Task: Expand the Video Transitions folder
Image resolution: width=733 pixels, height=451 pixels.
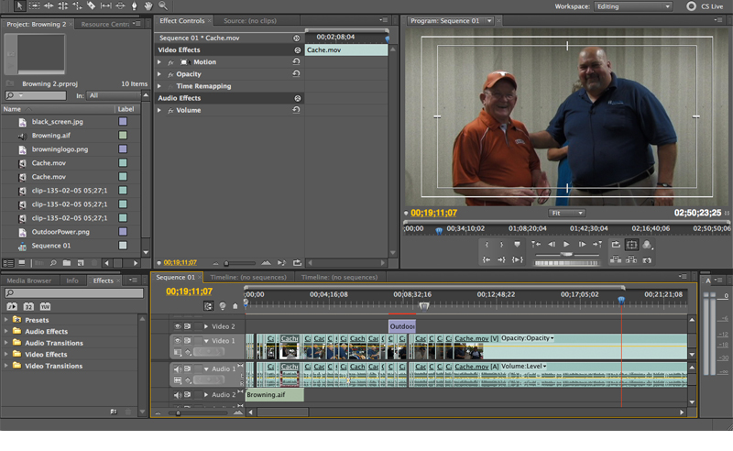Action: coord(6,366)
